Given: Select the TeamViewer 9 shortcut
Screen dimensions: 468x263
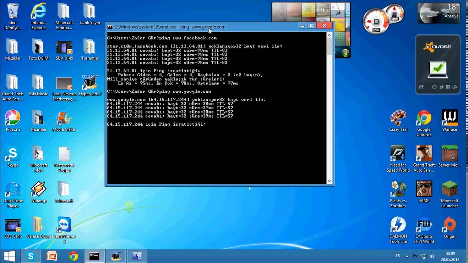Looking at the screenshot, I should tap(64, 230).
